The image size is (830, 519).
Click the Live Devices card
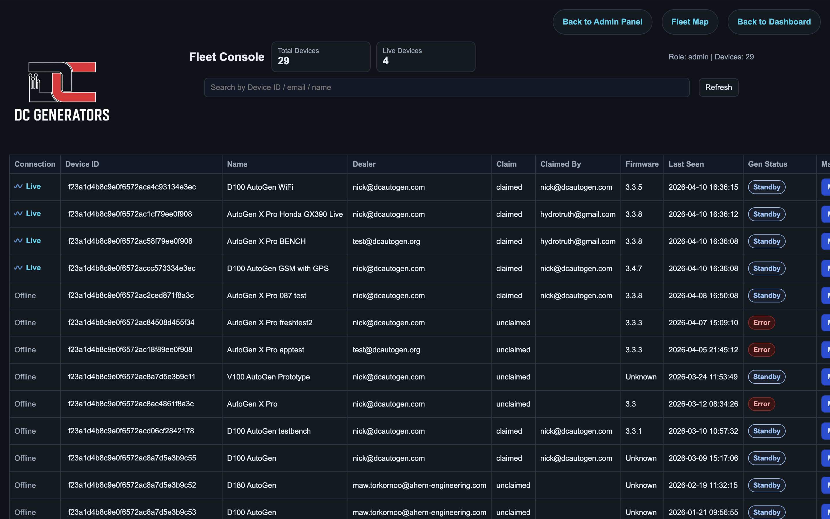pos(426,57)
